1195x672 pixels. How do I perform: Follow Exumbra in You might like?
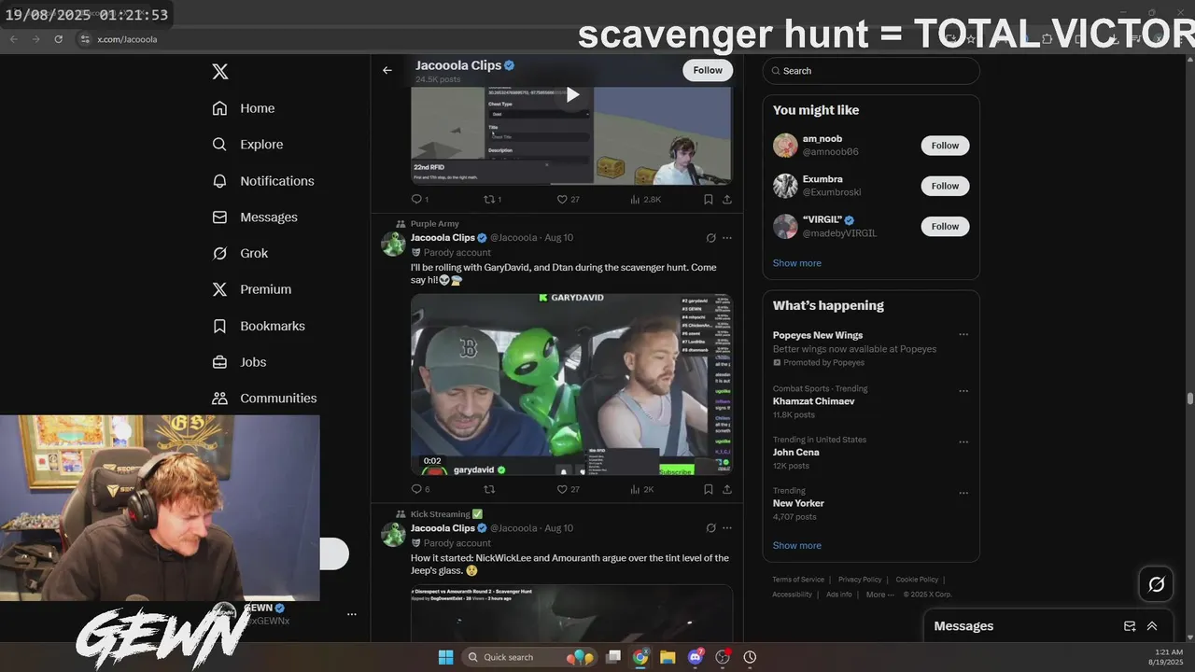click(945, 186)
